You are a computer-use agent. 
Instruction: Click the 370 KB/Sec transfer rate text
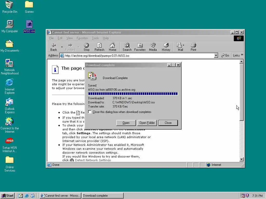[x=120, y=106]
